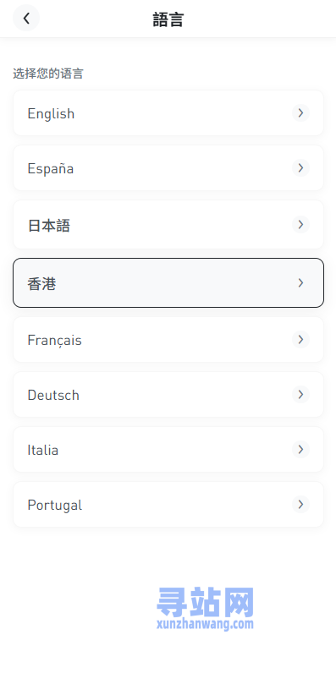Screen dimensions: 336x673
Task: Select English as the language
Action: point(168,113)
